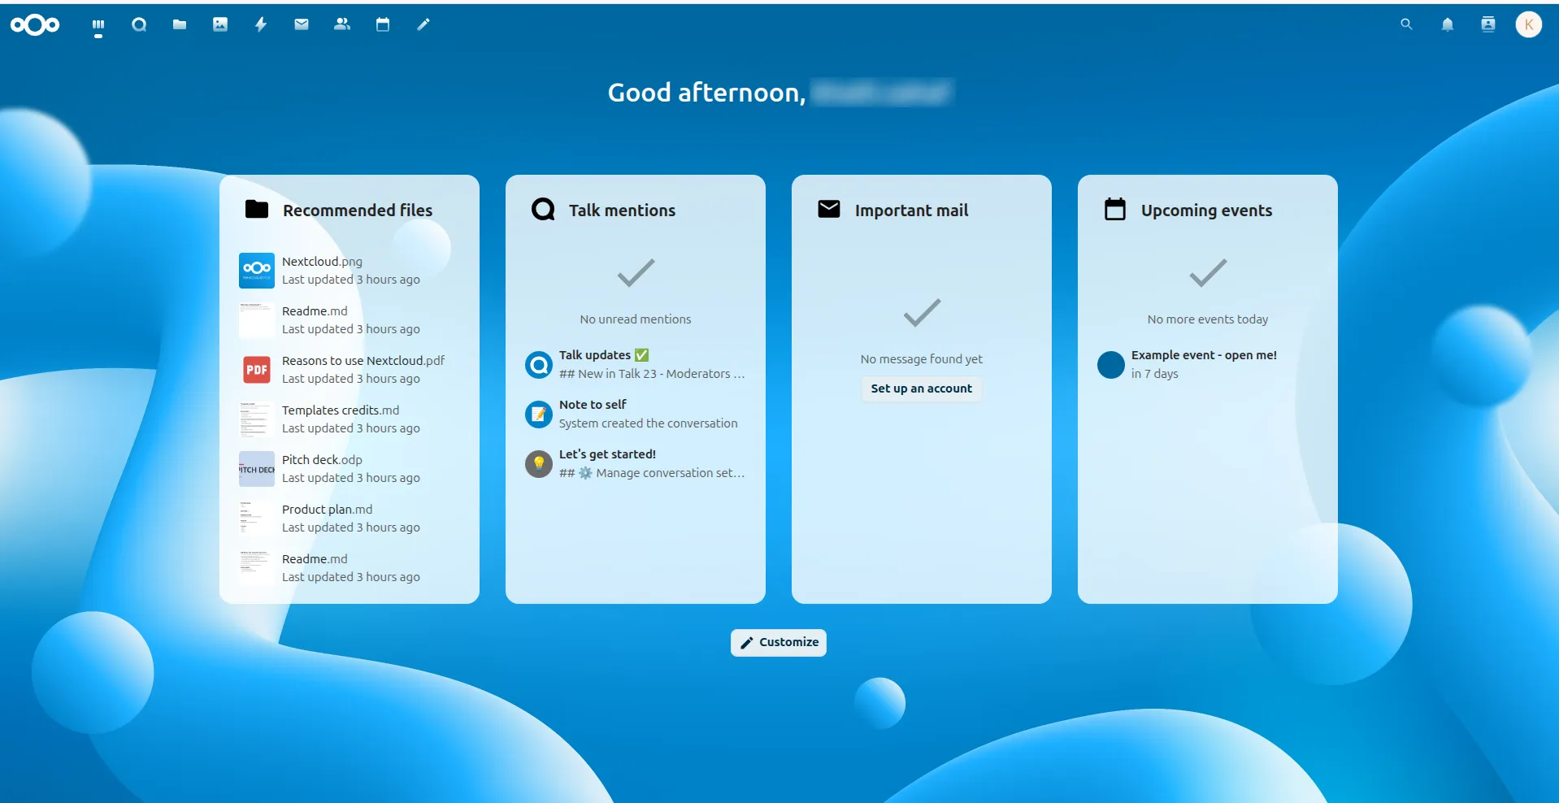Open Talk updates conversation

pos(636,364)
